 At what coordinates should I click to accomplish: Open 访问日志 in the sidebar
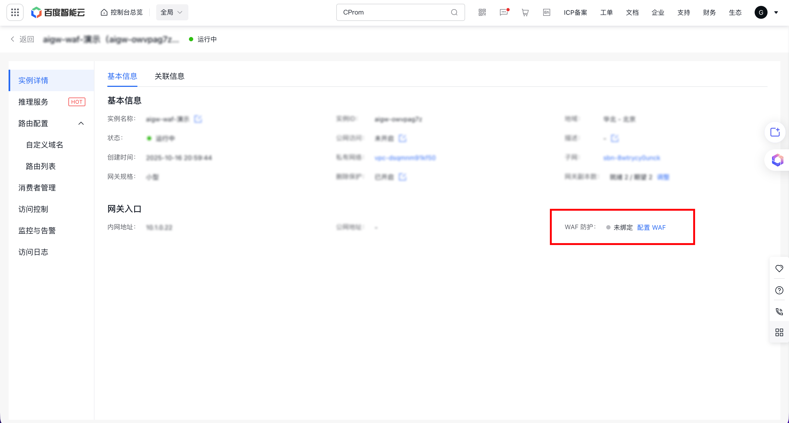pyautogui.click(x=33, y=252)
